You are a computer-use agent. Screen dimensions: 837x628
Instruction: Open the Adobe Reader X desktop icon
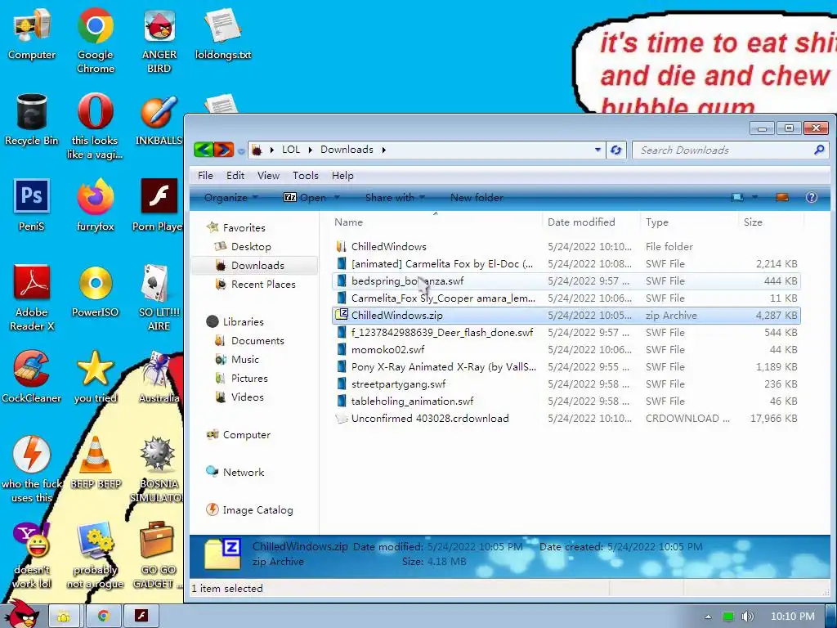point(32,297)
